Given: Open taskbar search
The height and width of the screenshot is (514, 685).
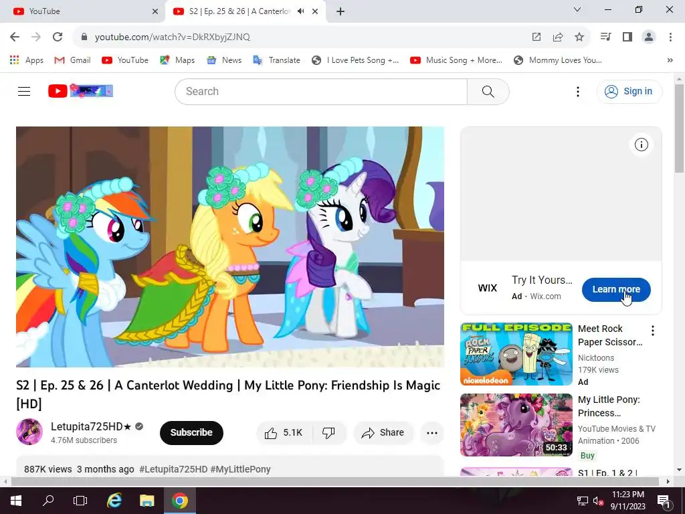Looking at the screenshot, I should pyautogui.click(x=48, y=501).
